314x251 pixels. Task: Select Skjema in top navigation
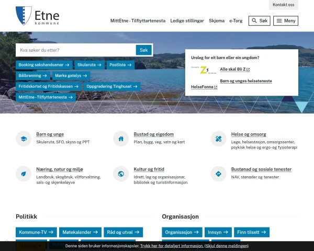pos(216,21)
